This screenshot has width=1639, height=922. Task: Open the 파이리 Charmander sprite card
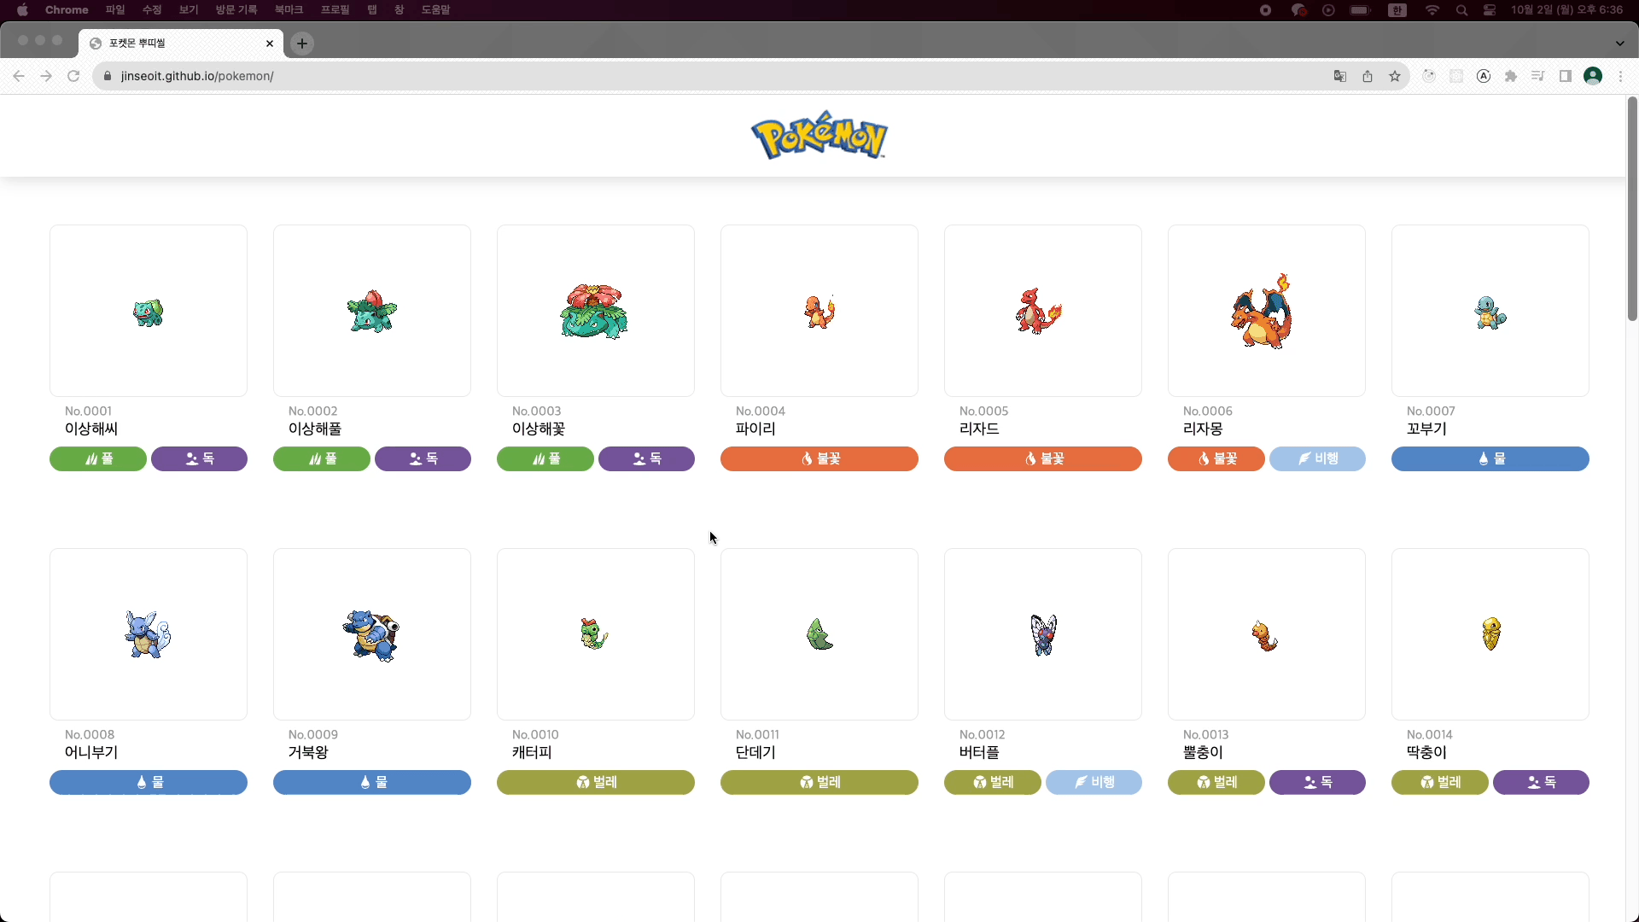click(819, 311)
